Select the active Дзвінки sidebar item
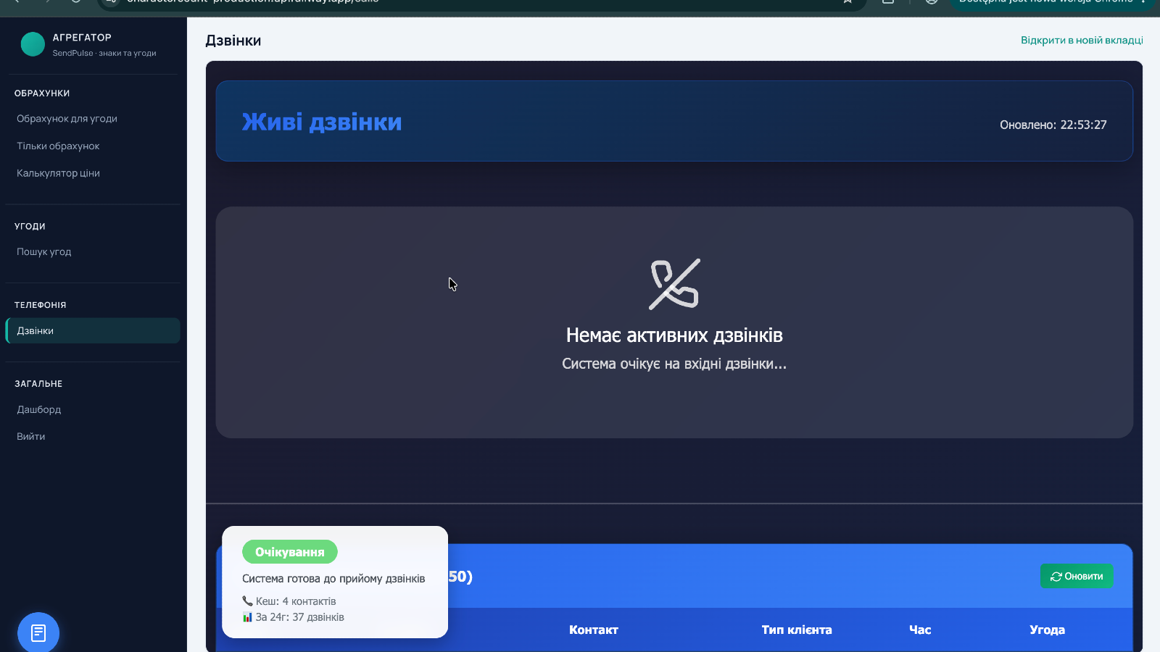Screen dimensions: 1160x652 93,330
